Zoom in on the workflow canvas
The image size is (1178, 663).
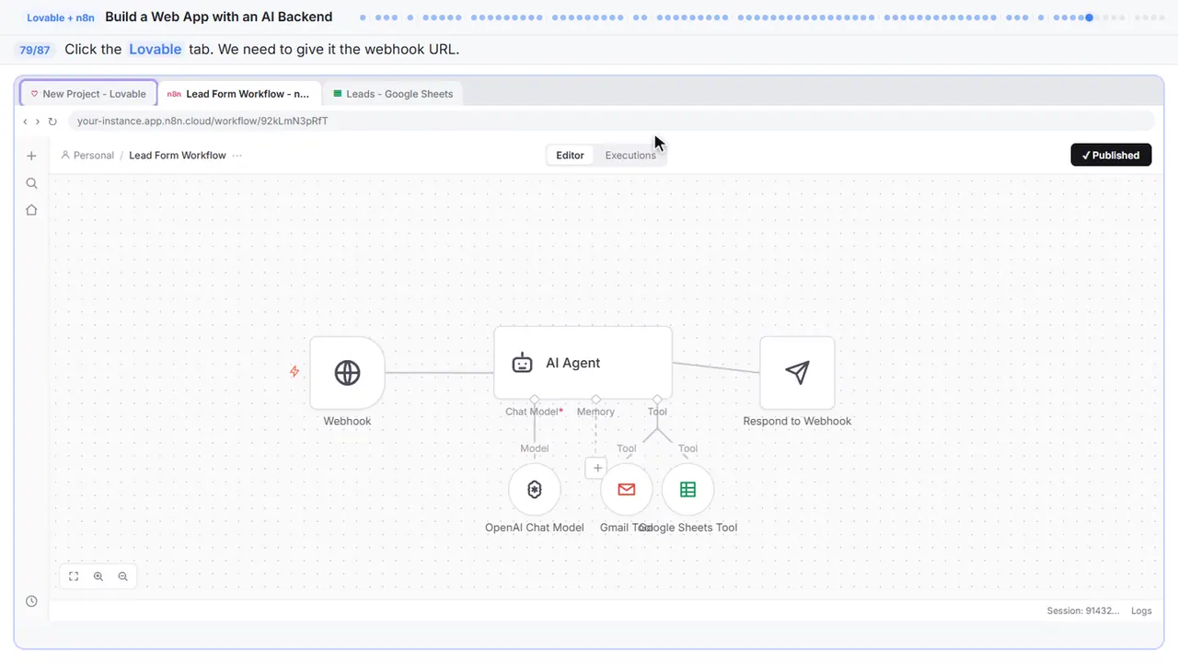(98, 576)
